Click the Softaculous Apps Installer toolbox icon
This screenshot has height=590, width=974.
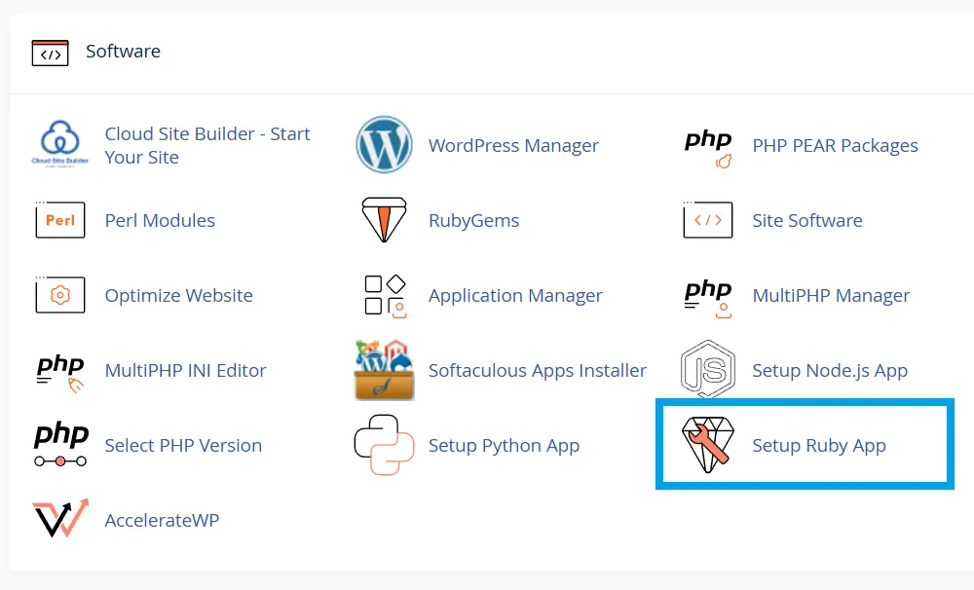point(384,370)
